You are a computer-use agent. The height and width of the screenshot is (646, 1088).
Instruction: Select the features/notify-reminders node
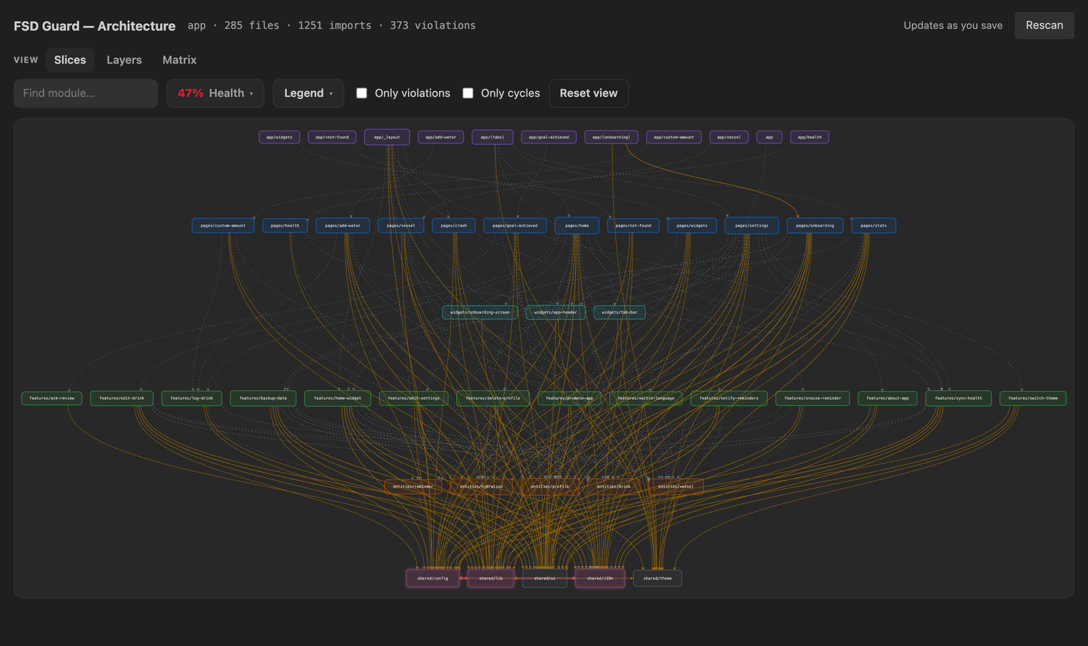coord(729,398)
